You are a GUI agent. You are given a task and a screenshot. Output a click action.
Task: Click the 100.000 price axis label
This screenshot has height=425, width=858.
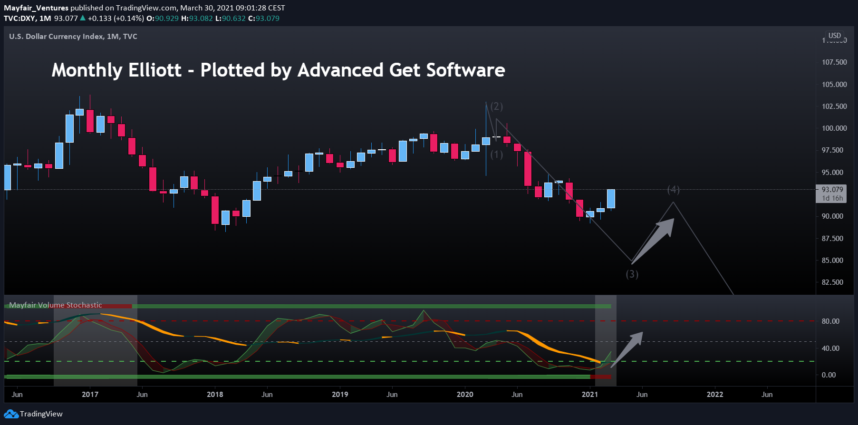coord(834,128)
